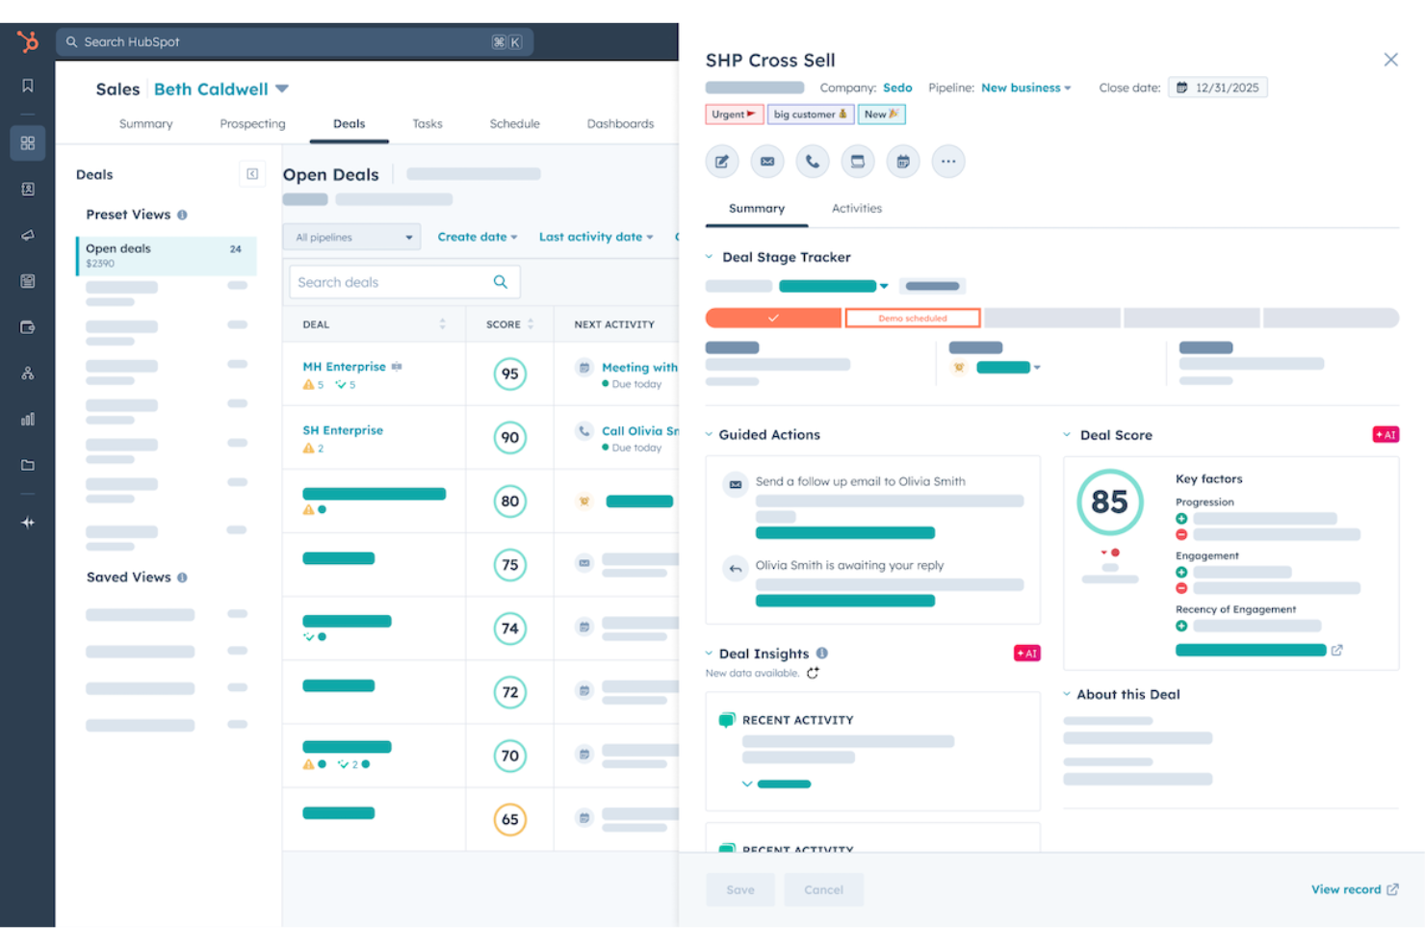
Task: Switch to the Activities tab
Action: click(856, 208)
